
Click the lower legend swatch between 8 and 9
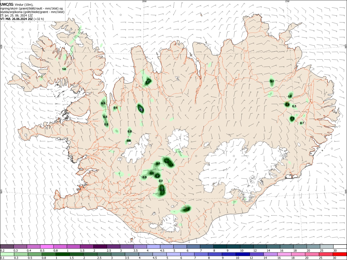click(216, 254)
